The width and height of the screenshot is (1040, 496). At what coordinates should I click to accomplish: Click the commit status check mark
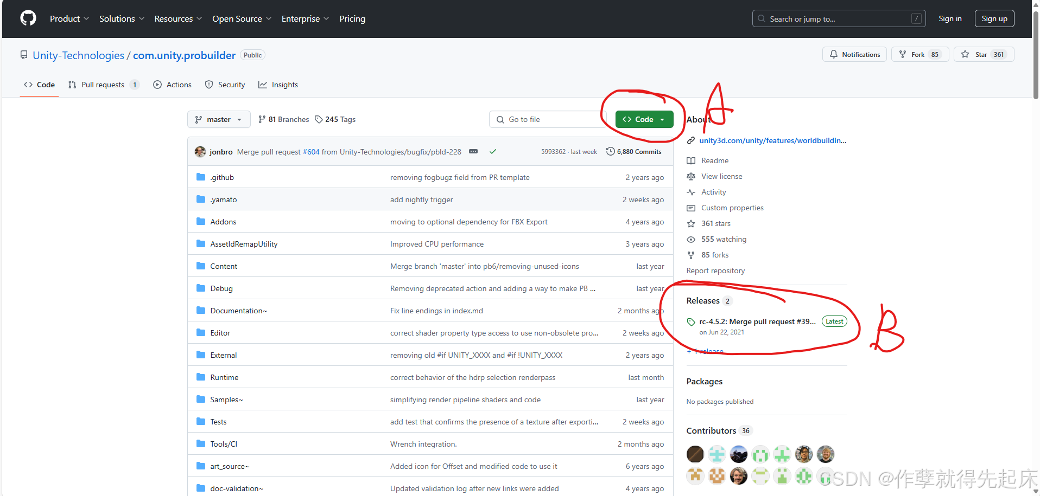pos(493,152)
